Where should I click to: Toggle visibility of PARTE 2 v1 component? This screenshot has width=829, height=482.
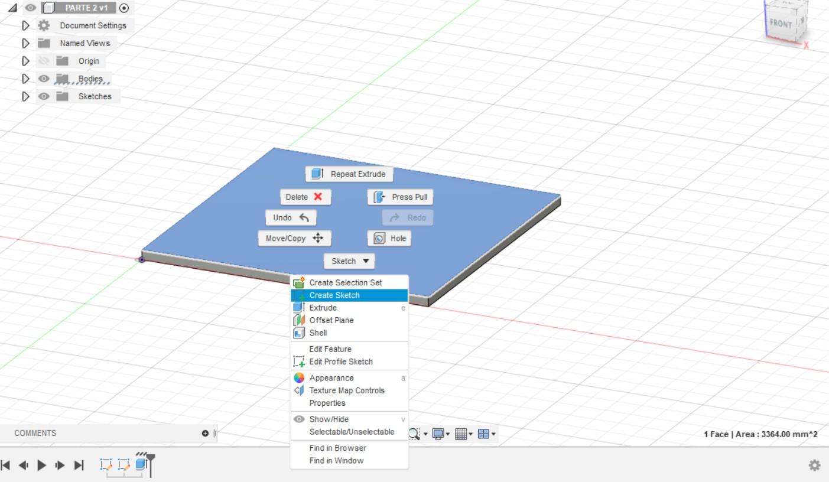point(31,8)
